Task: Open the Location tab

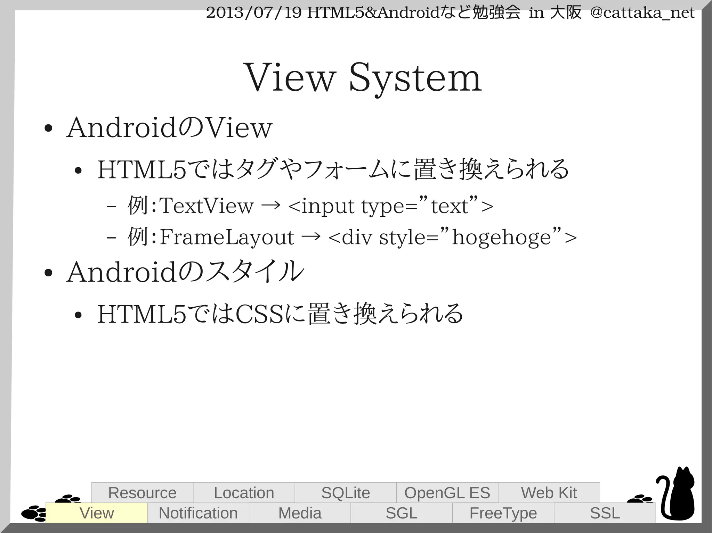Action: tap(244, 493)
